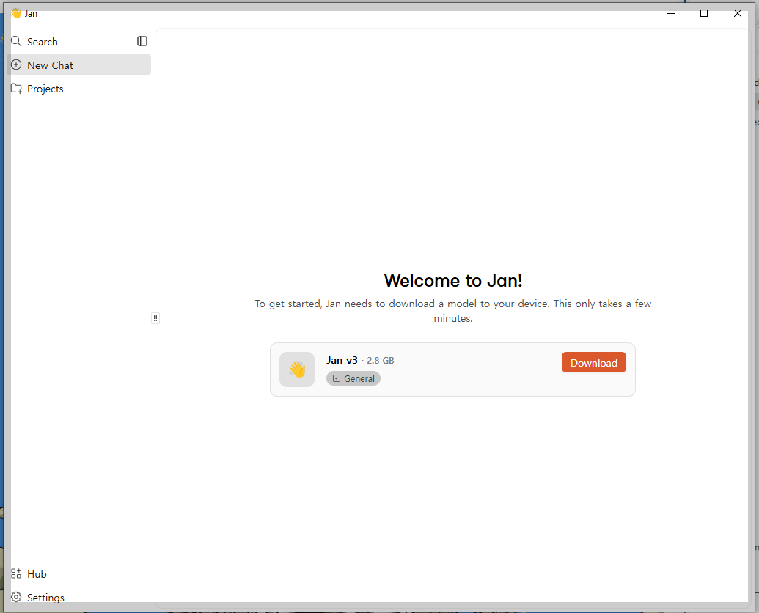759x613 pixels.
Task: Download the Jan v3 model
Action: (593, 362)
